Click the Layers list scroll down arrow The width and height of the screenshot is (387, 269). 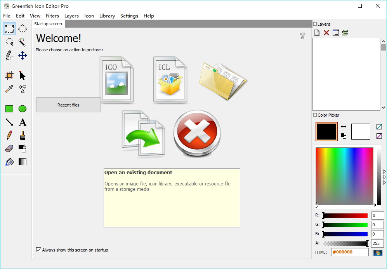pos(383,108)
